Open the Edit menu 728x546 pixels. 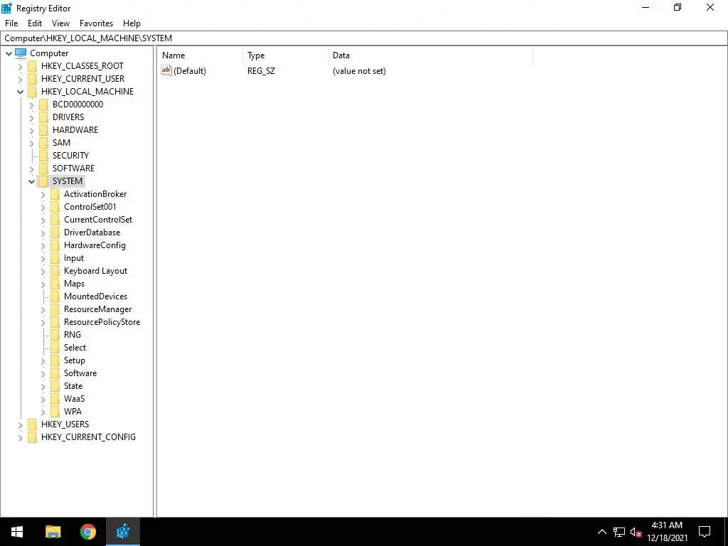tap(35, 23)
